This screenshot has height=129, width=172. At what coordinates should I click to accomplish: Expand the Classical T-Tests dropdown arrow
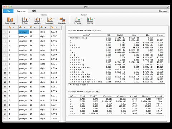[x=29, y=19]
